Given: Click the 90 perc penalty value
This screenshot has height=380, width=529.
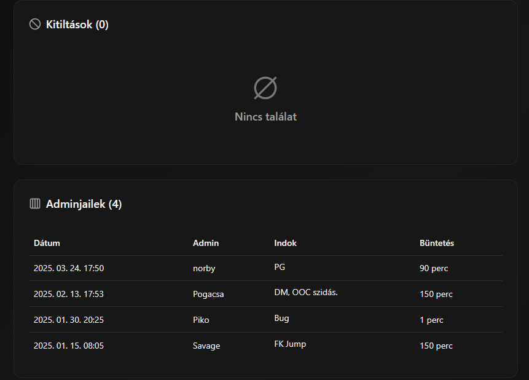Looking at the screenshot, I should [x=433, y=269].
